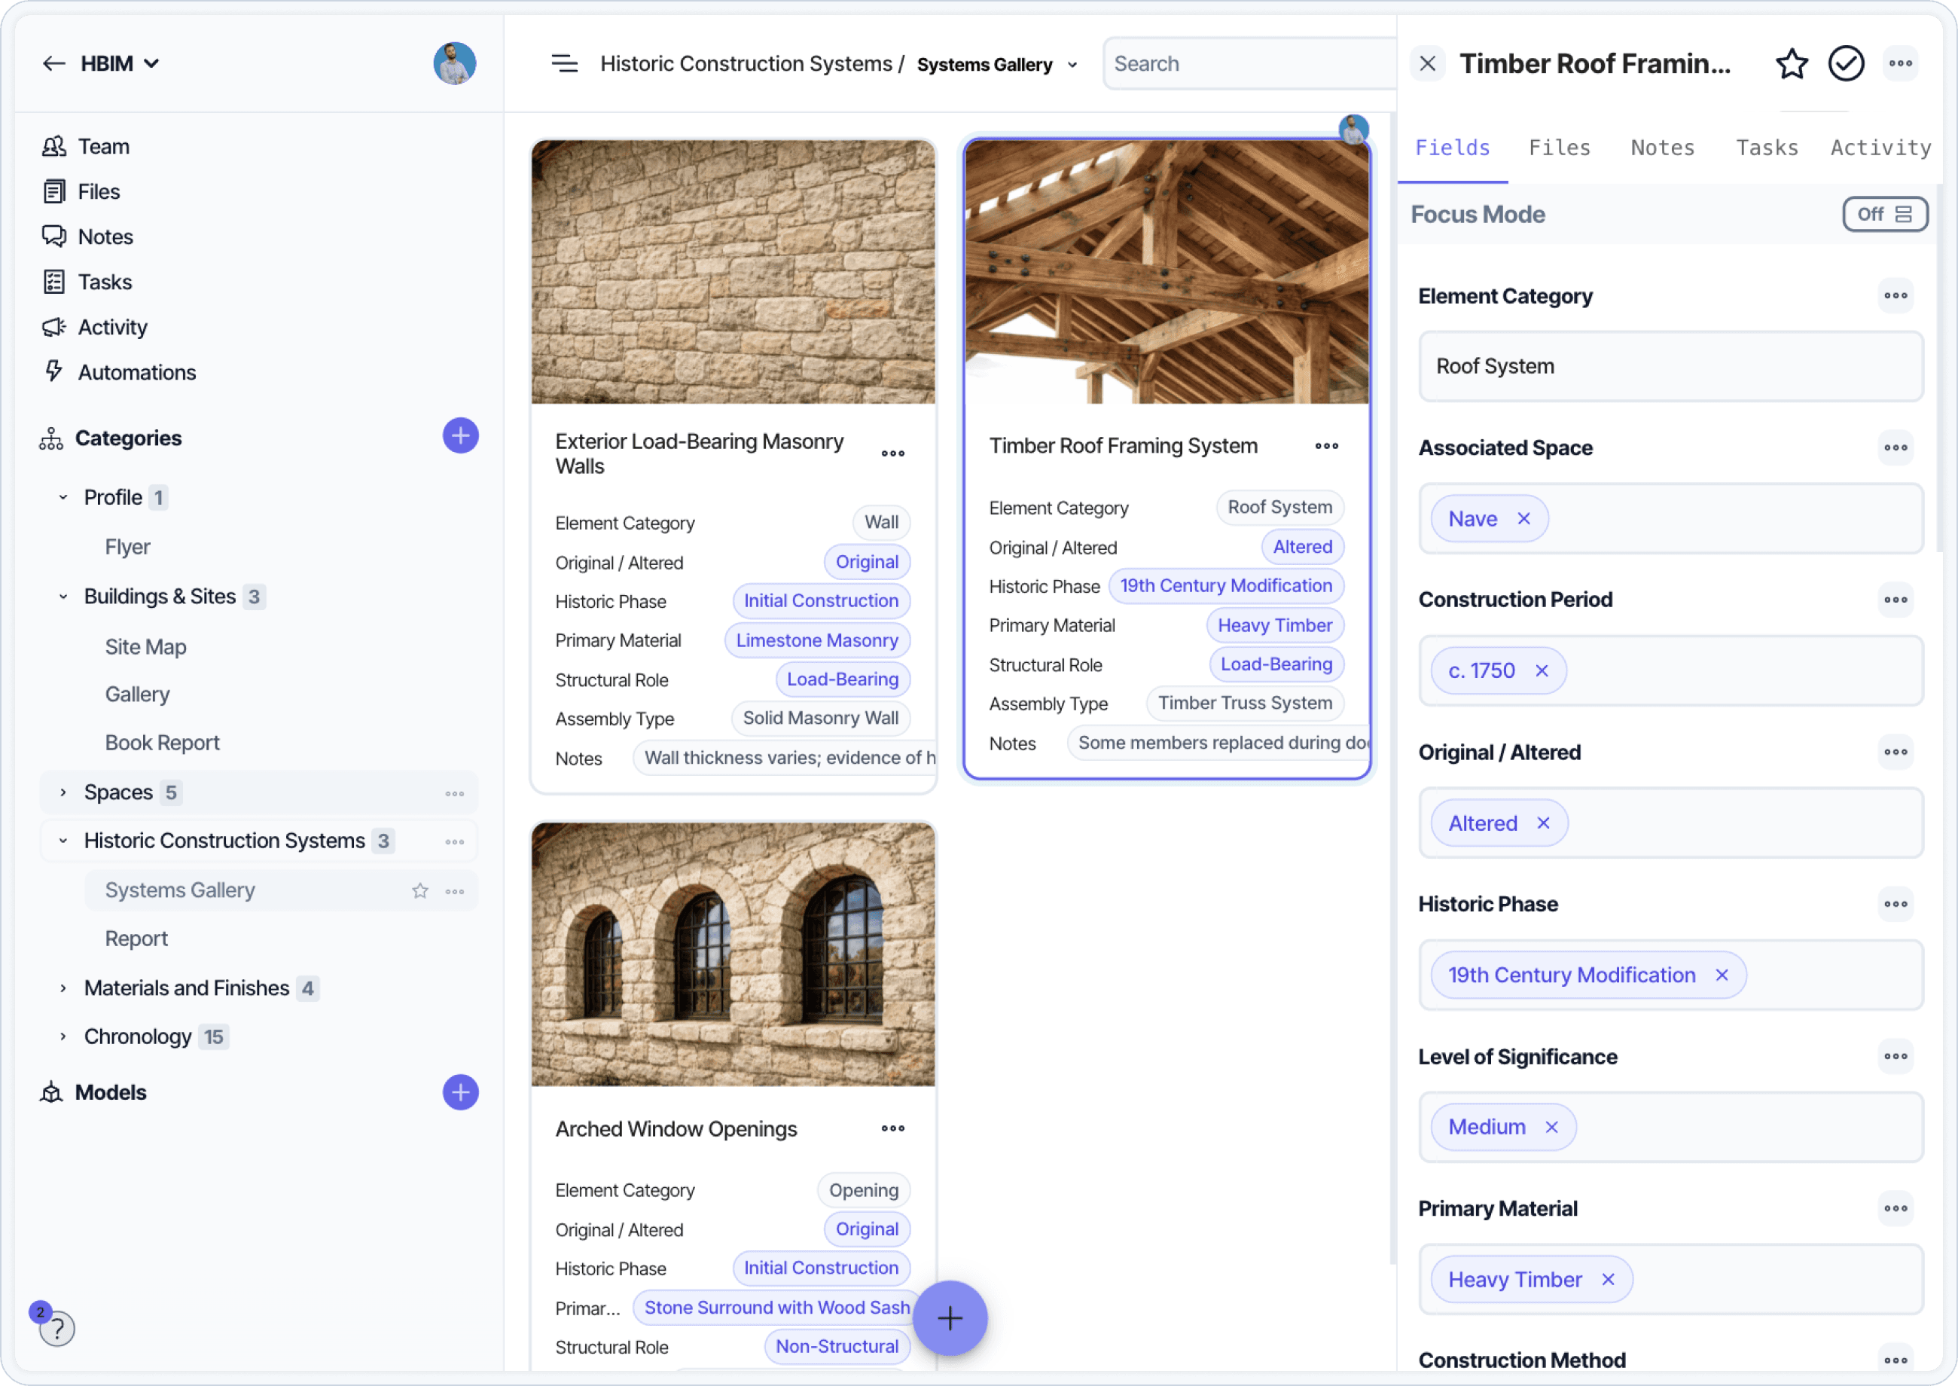Add a new category with plus icon
This screenshot has width=1958, height=1386.
[x=460, y=437]
